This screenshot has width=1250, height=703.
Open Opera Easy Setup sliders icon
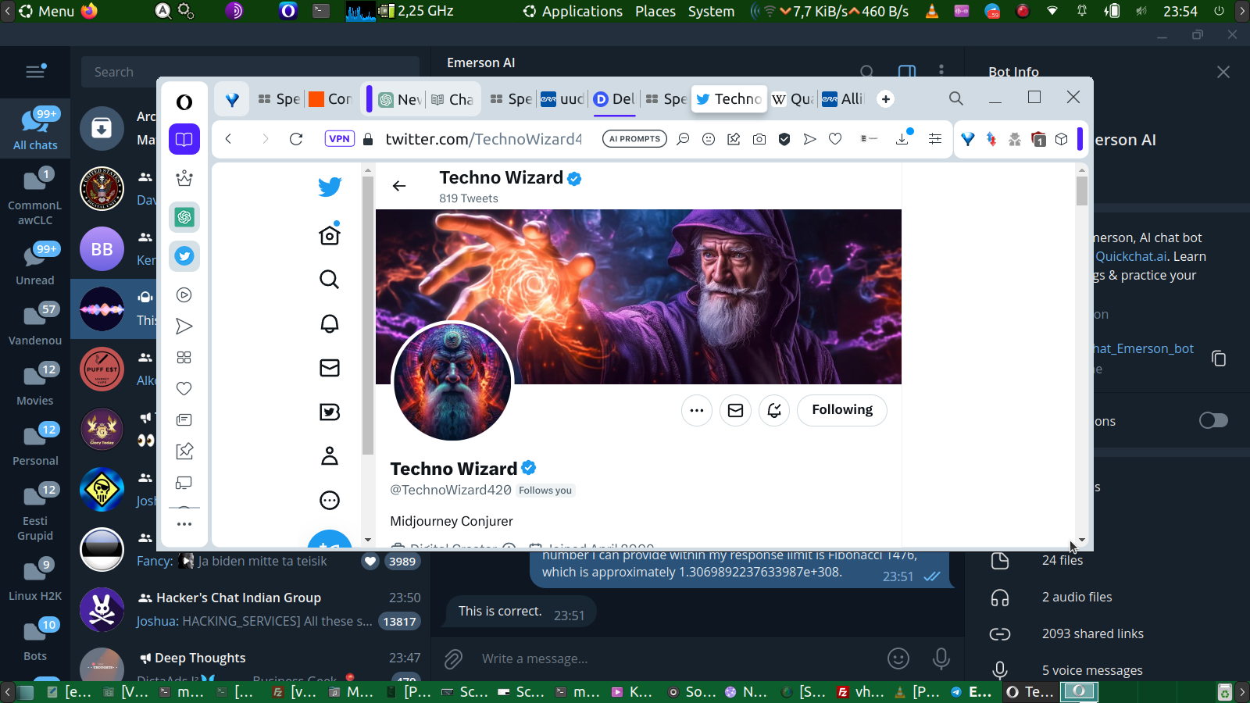click(x=935, y=139)
